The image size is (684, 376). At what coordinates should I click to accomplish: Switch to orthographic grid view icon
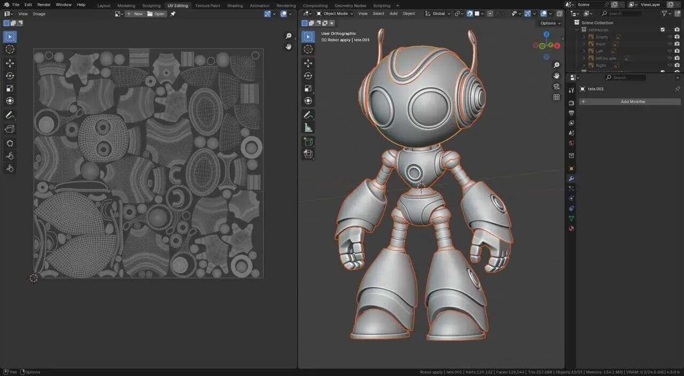point(556,97)
